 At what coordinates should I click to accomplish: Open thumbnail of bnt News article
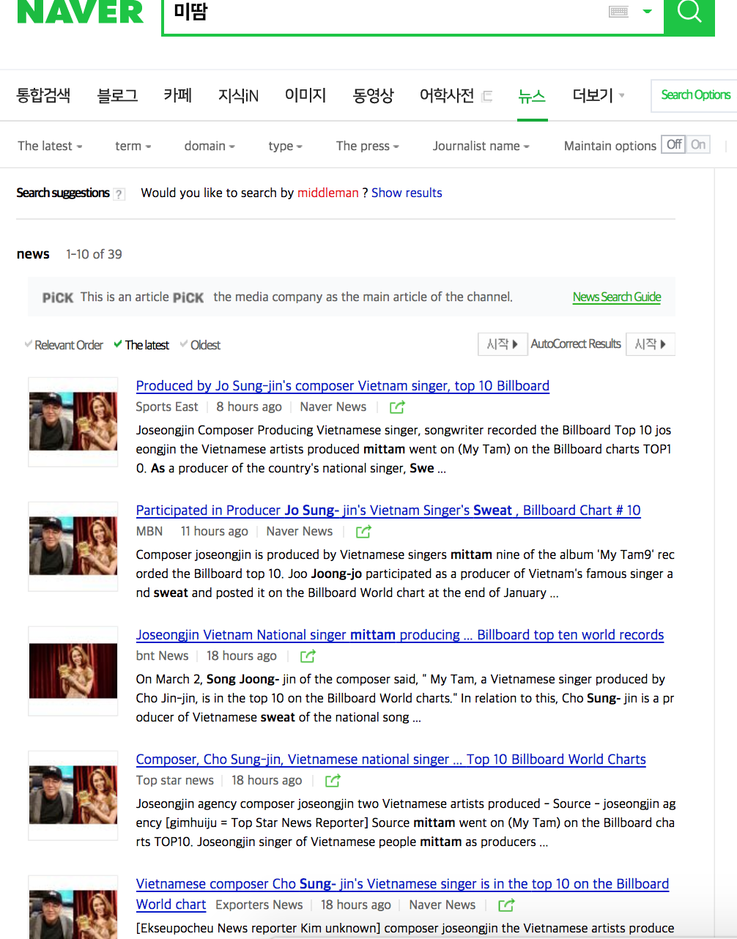[73, 671]
